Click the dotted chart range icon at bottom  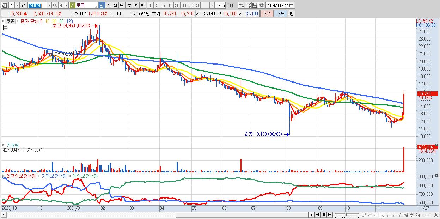(376, 214)
